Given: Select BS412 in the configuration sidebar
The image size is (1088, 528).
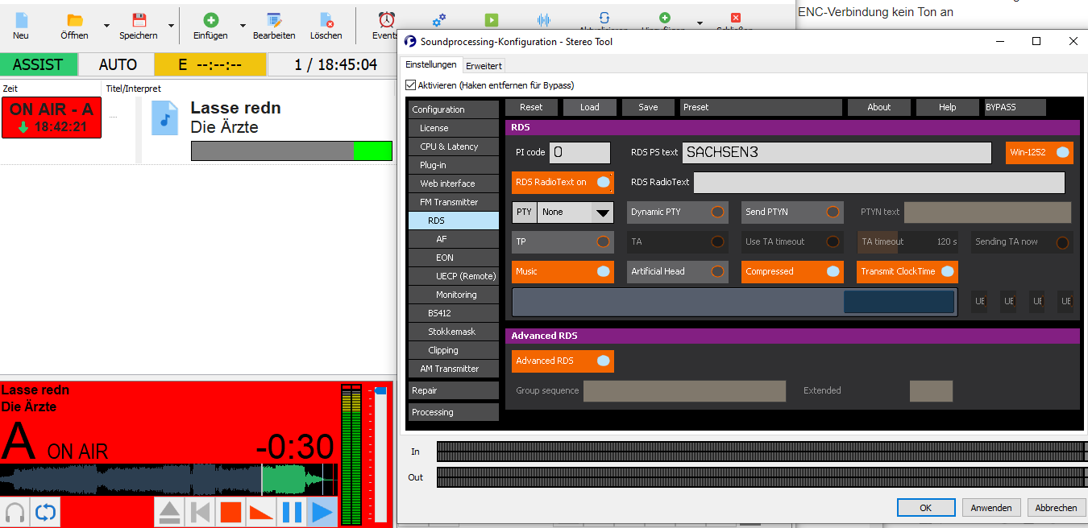Looking at the screenshot, I should tap(439, 313).
